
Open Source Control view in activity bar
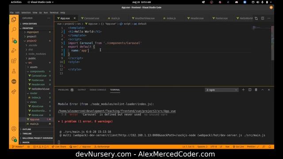tap(14, 40)
